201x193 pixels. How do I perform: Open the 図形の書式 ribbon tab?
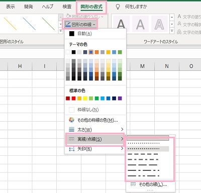coord(91,7)
